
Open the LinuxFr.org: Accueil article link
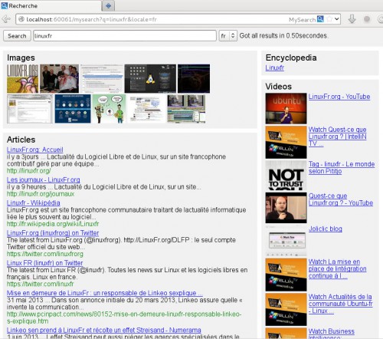tap(35, 150)
